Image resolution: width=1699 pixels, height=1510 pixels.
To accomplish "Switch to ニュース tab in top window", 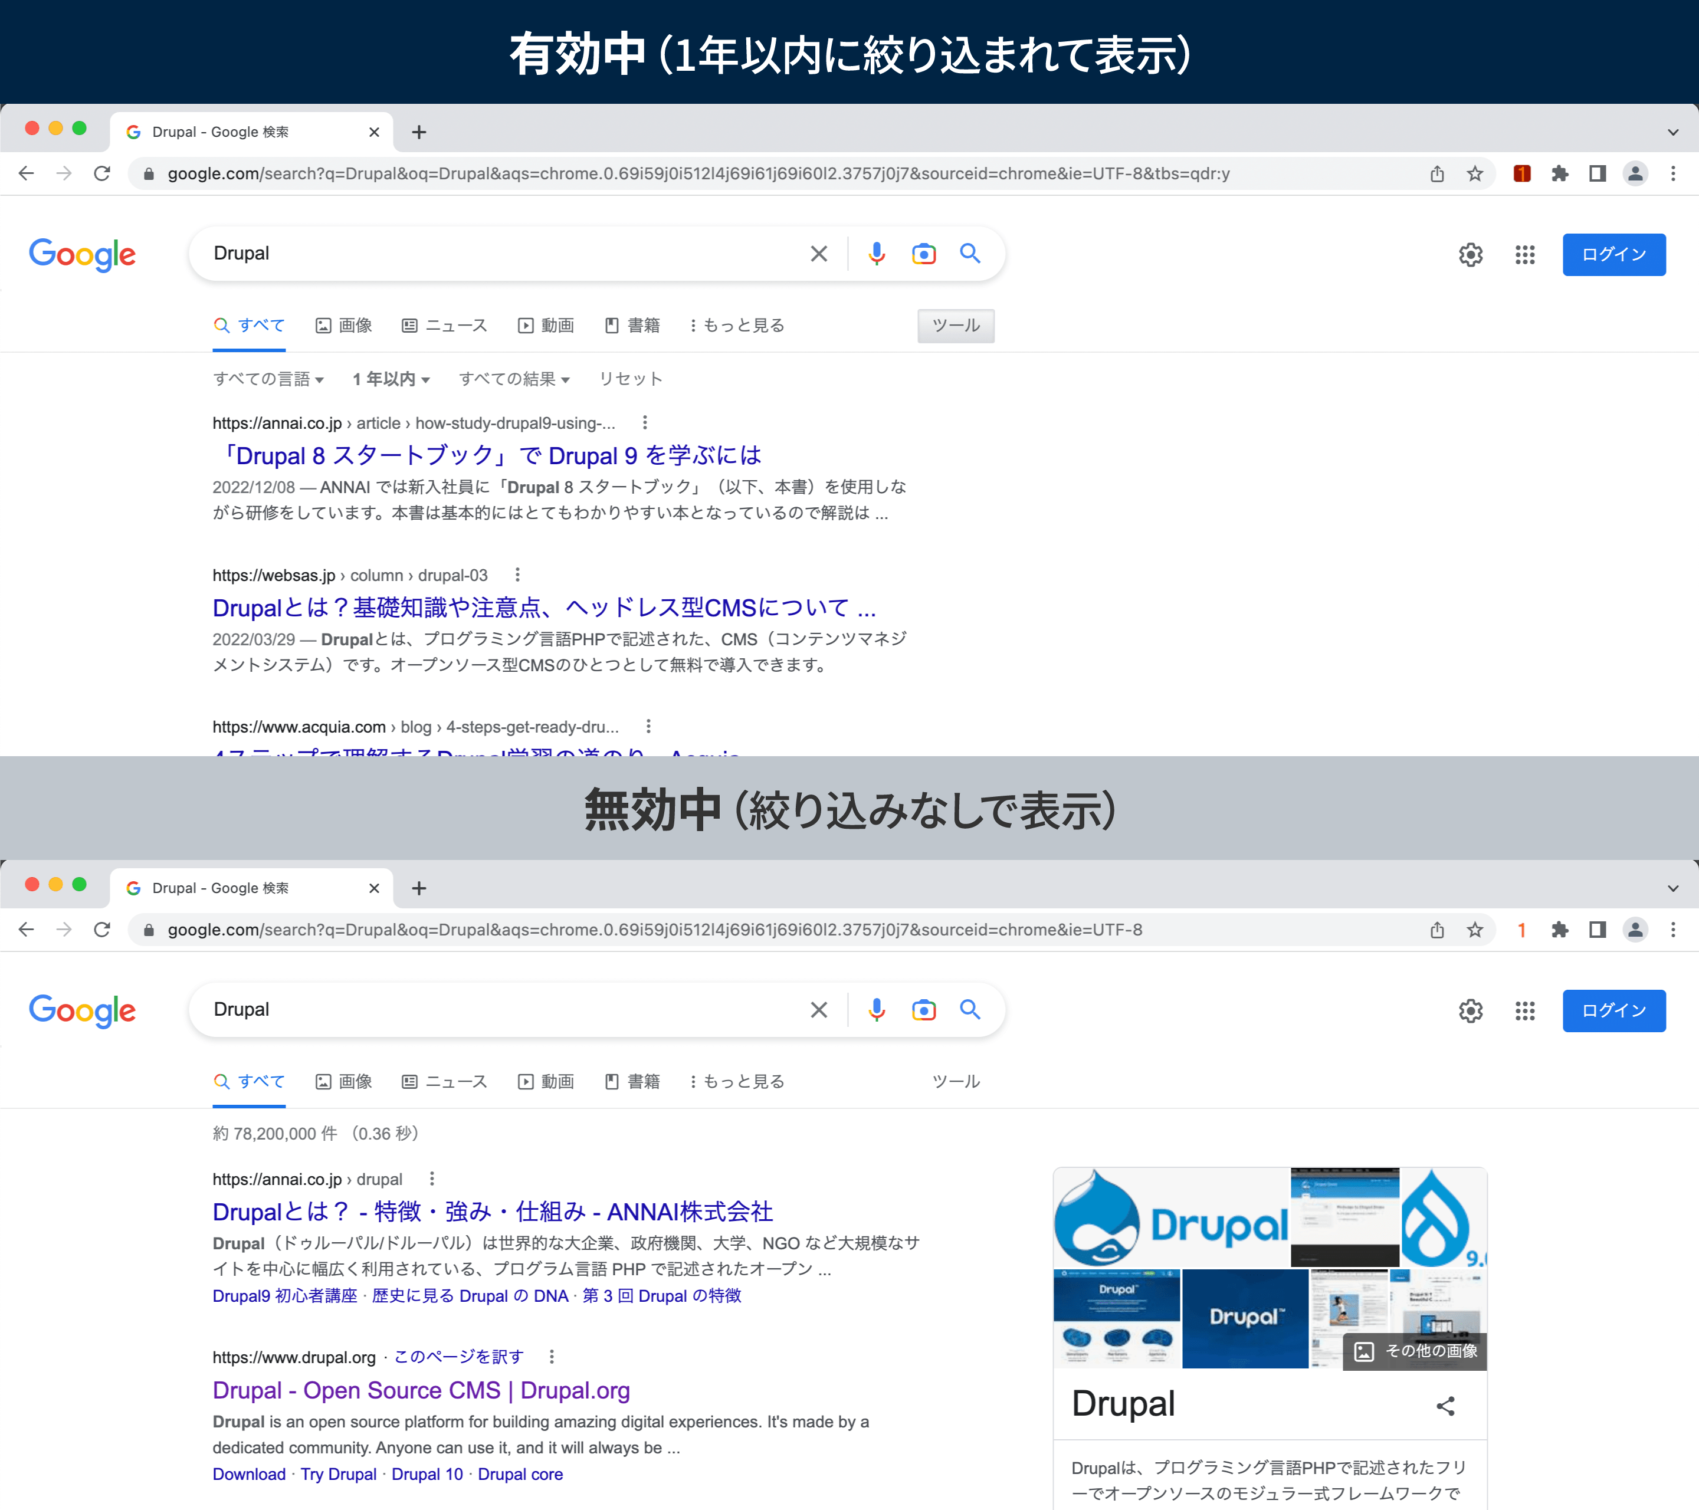I will (x=444, y=325).
